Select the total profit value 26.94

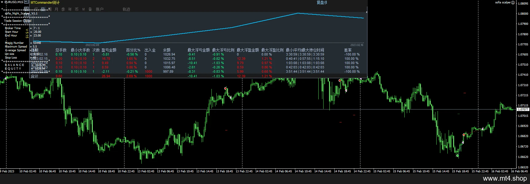click(x=106, y=76)
